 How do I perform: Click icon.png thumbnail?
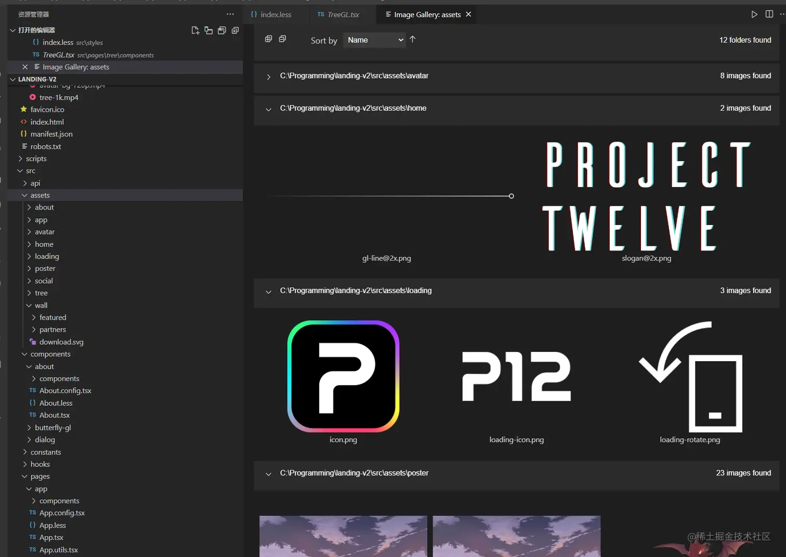343,376
